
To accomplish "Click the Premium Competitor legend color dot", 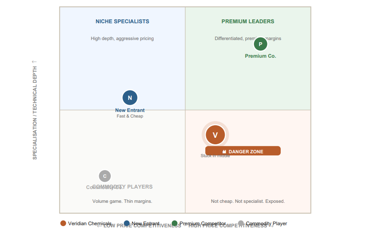I will pos(175,223).
